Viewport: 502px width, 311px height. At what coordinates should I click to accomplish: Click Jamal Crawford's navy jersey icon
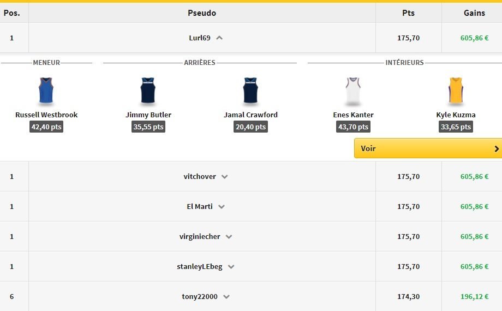(x=250, y=91)
